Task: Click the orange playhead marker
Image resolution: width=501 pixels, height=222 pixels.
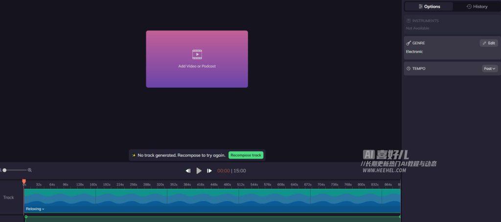Action: tap(24, 182)
